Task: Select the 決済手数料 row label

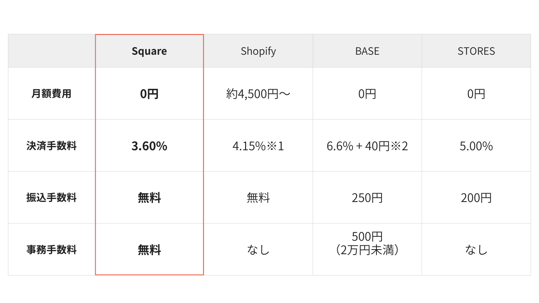Action: [x=51, y=146]
